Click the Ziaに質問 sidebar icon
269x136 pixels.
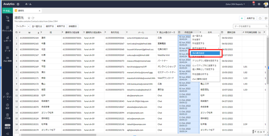(x=7, y=59)
